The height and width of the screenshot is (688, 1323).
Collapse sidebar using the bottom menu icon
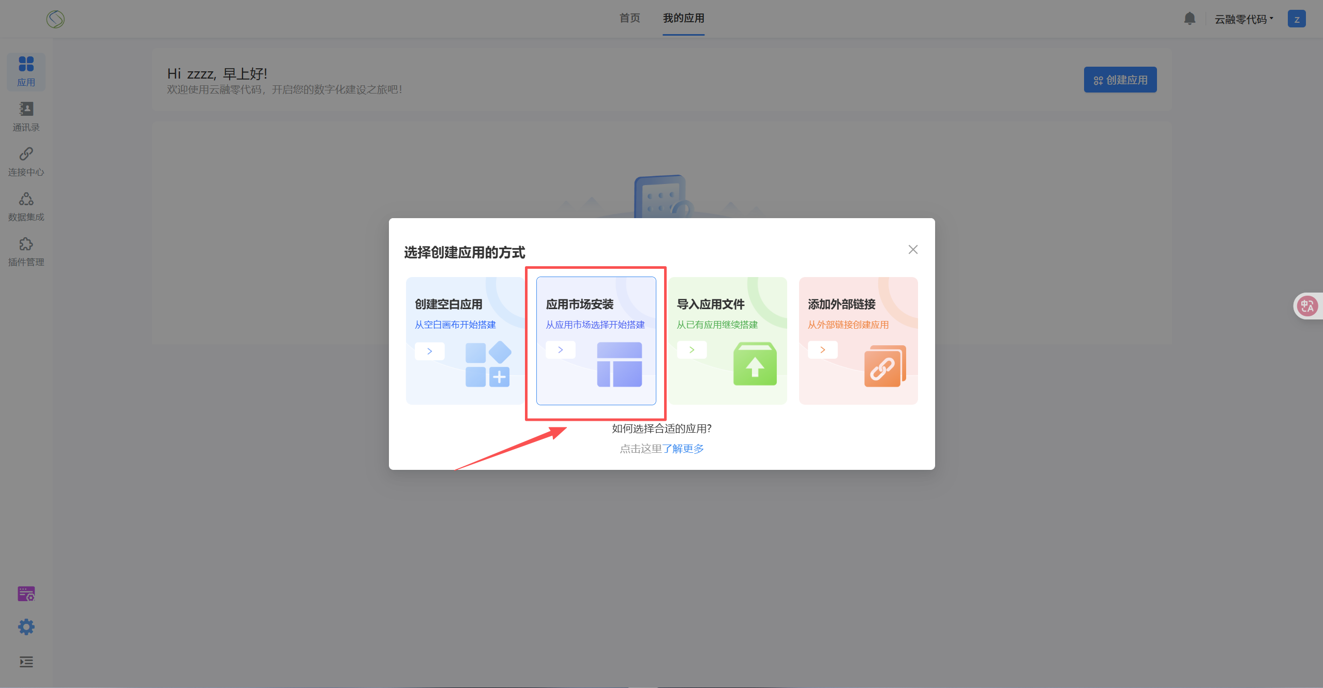[x=26, y=662]
